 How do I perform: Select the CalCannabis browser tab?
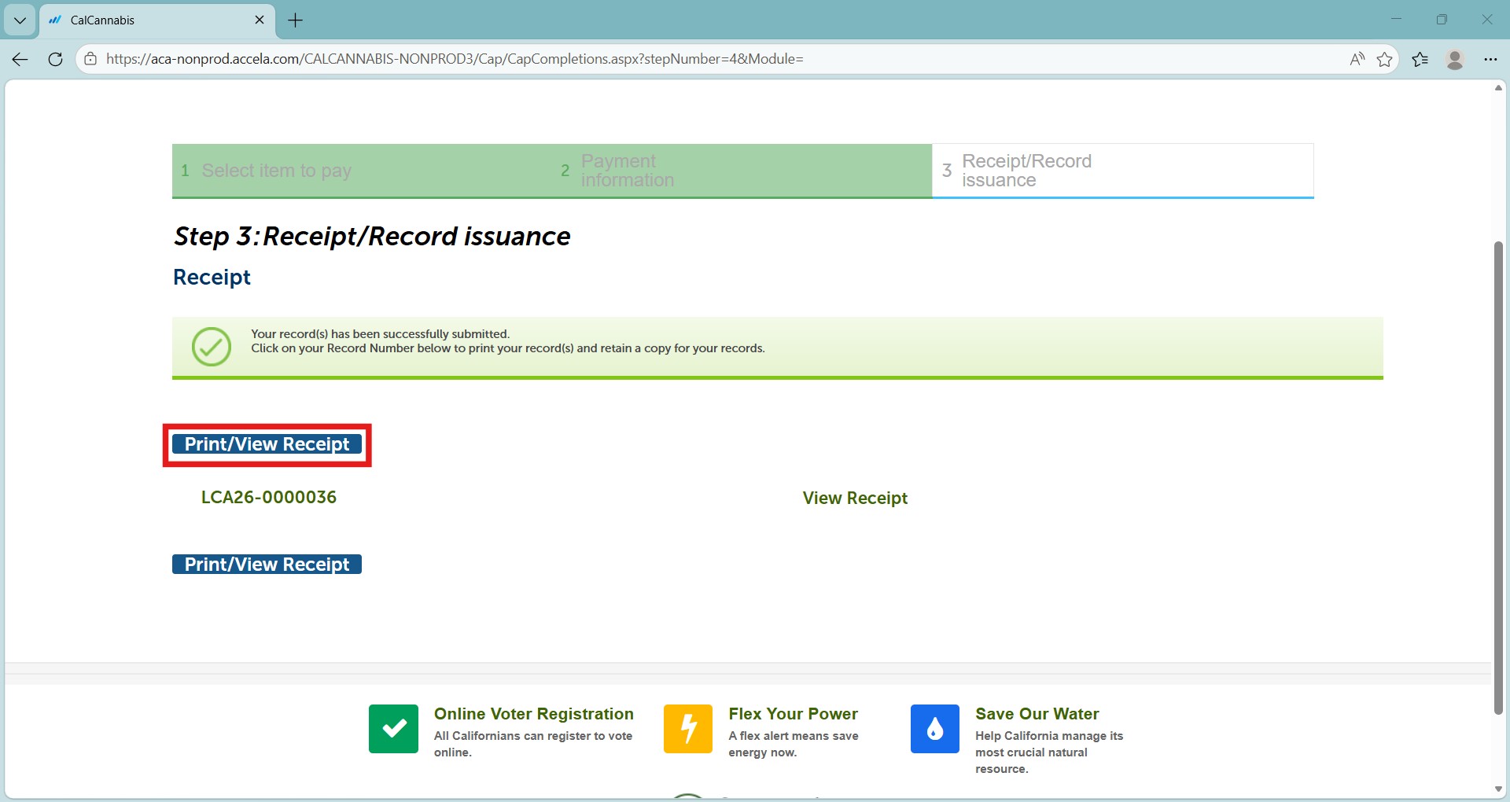(157, 20)
